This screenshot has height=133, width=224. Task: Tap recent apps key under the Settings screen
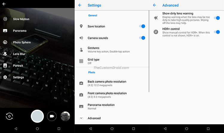[134, 129]
